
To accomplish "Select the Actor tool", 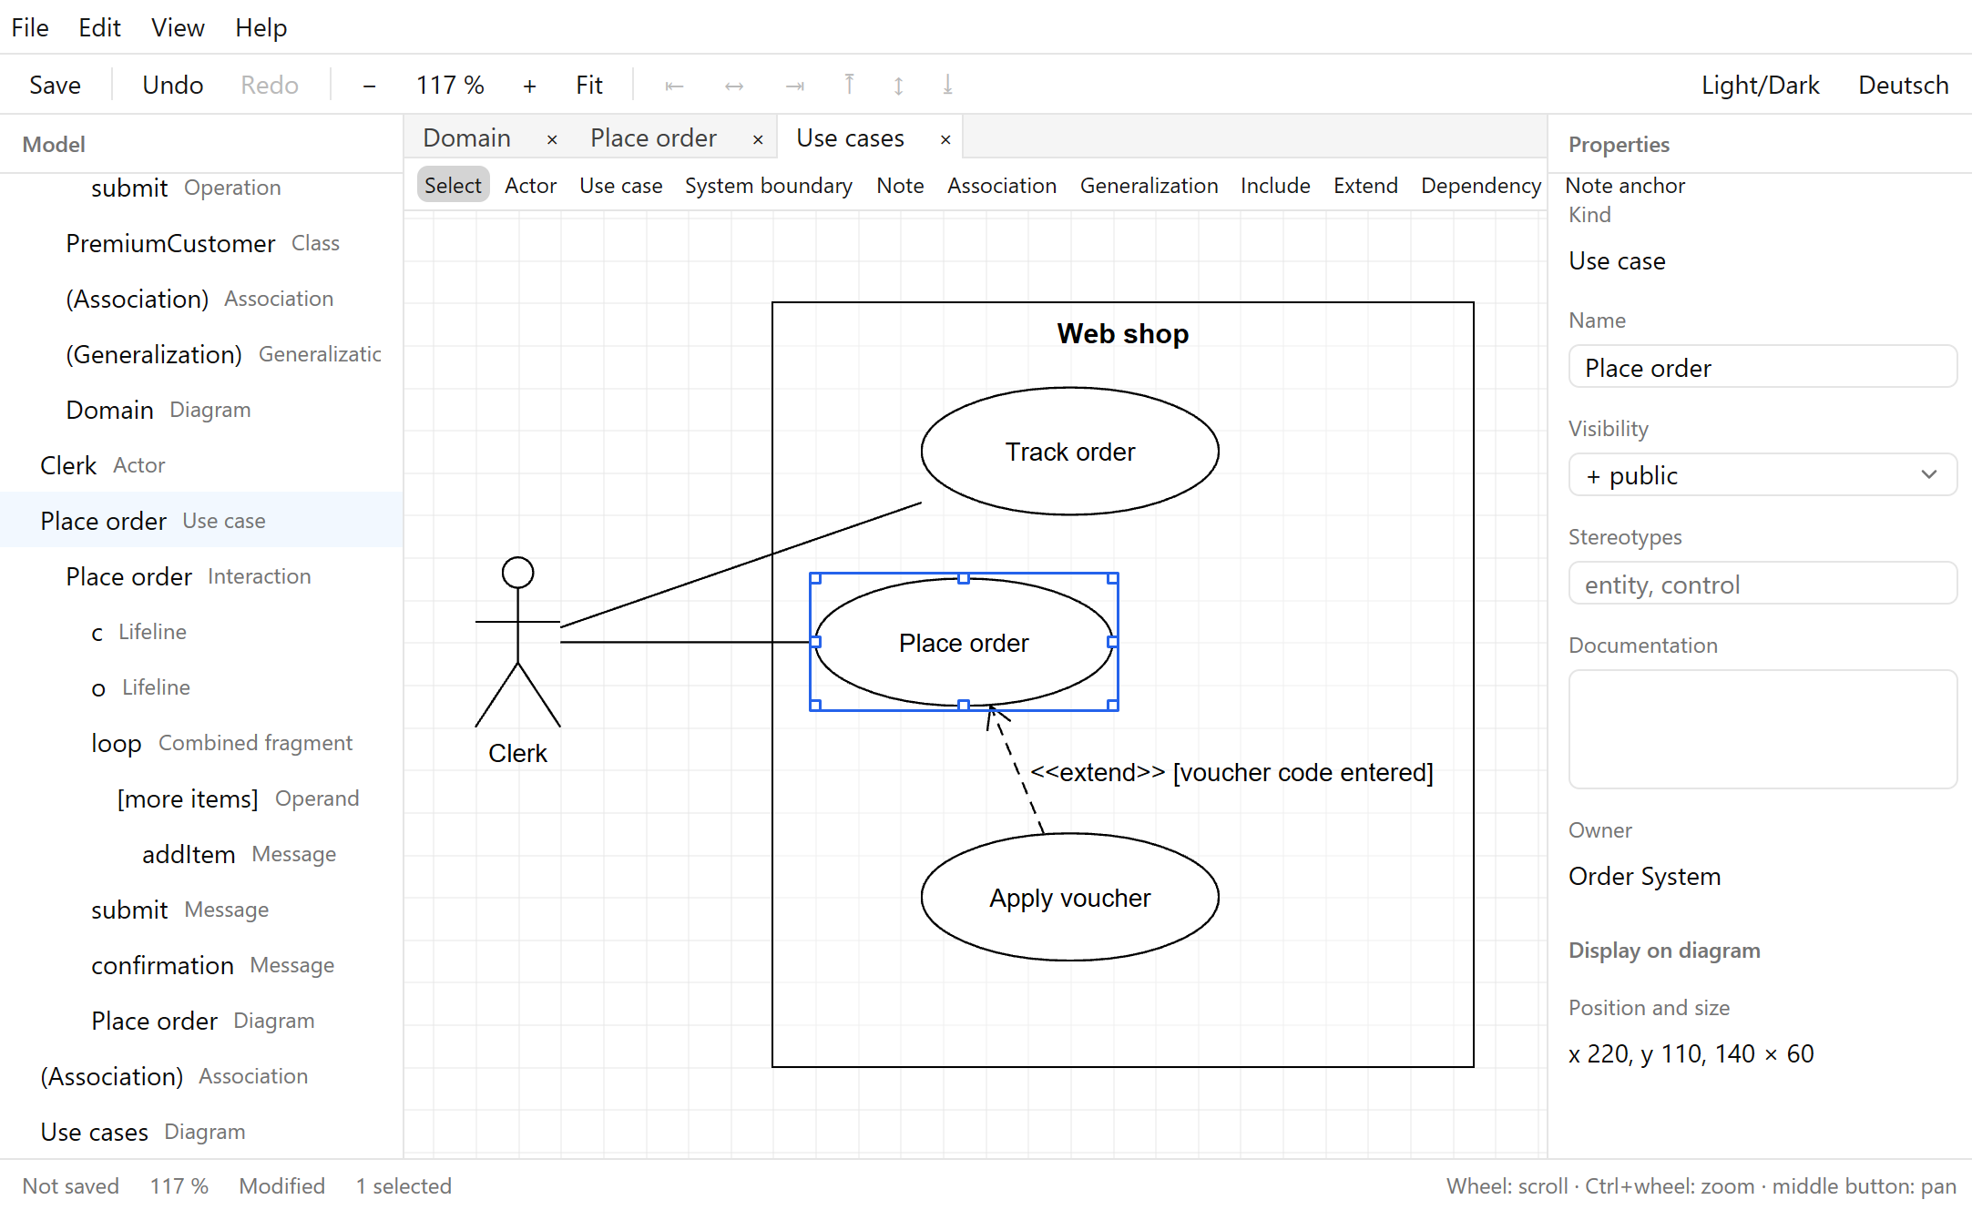I will coord(530,186).
